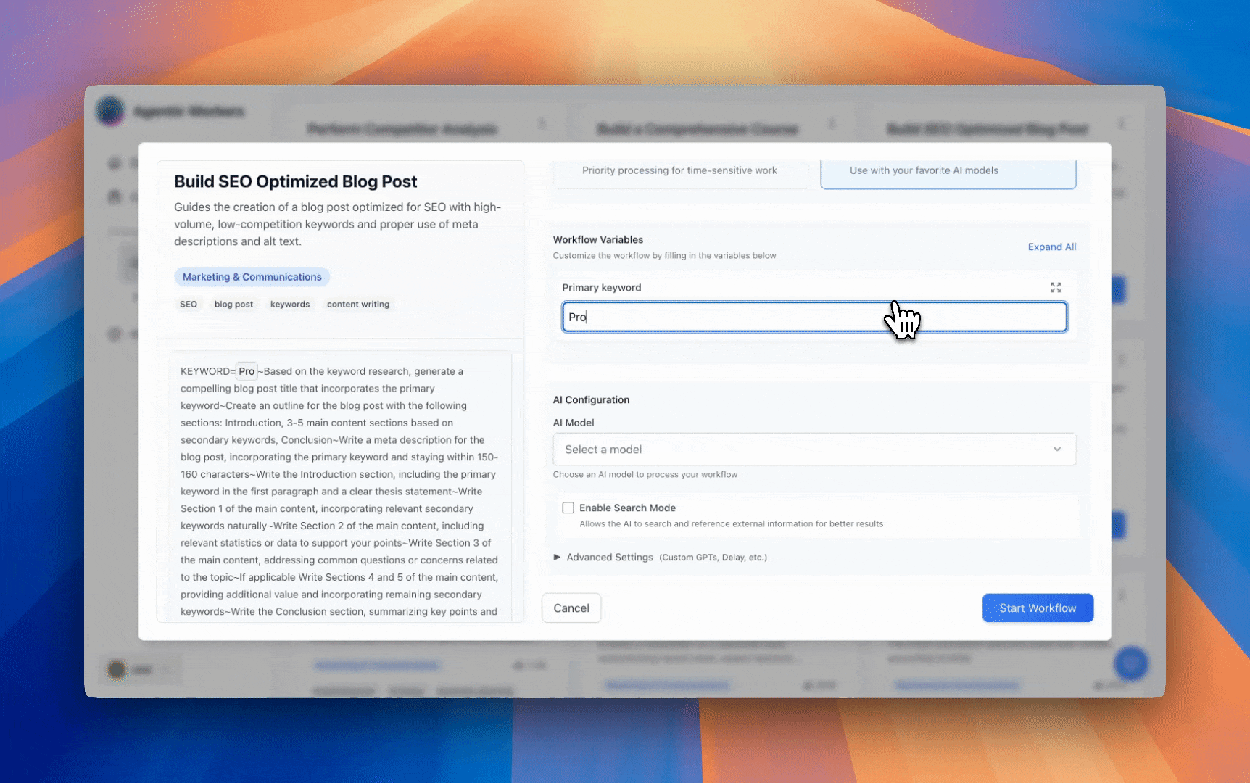Select the Marketing & Communications category tag
Image resolution: width=1250 pixels, height=783 pixels.
(x=252, y=277)
